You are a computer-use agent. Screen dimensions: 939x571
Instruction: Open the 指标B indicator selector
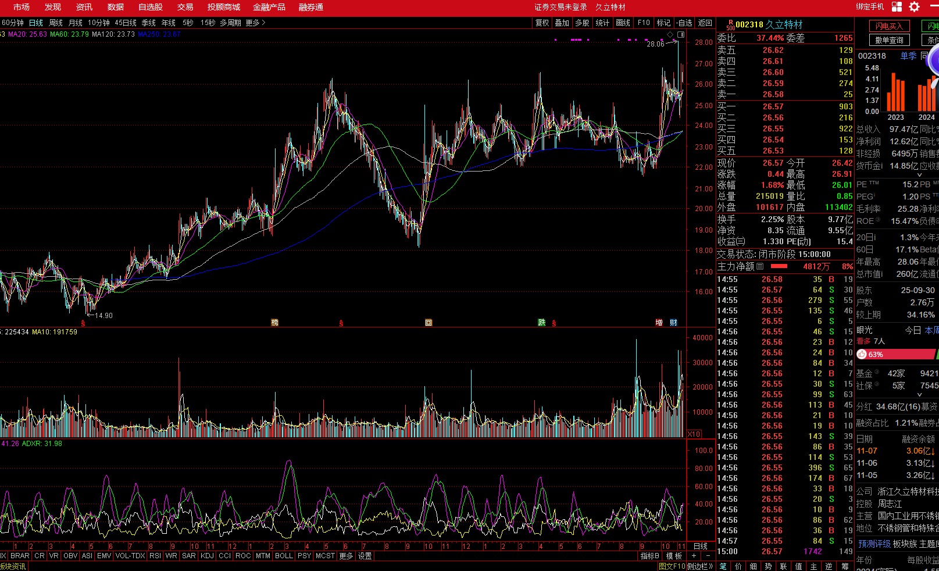pyautogui.click(x=649, y=556)
